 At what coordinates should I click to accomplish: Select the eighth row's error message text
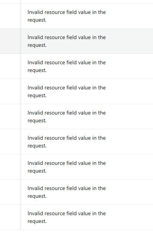pos(67,192)
